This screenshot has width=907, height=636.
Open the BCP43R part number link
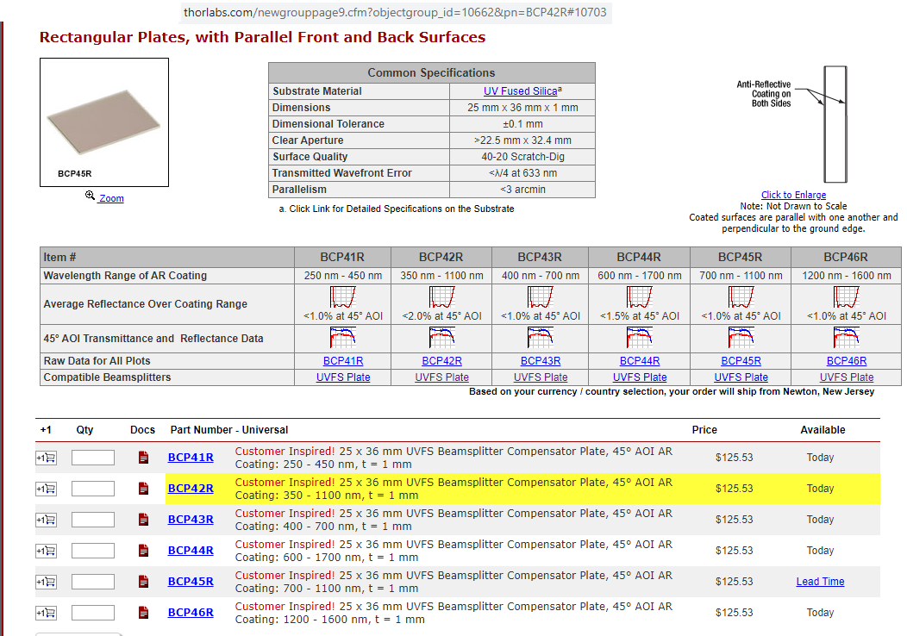(x=191, y=520)
